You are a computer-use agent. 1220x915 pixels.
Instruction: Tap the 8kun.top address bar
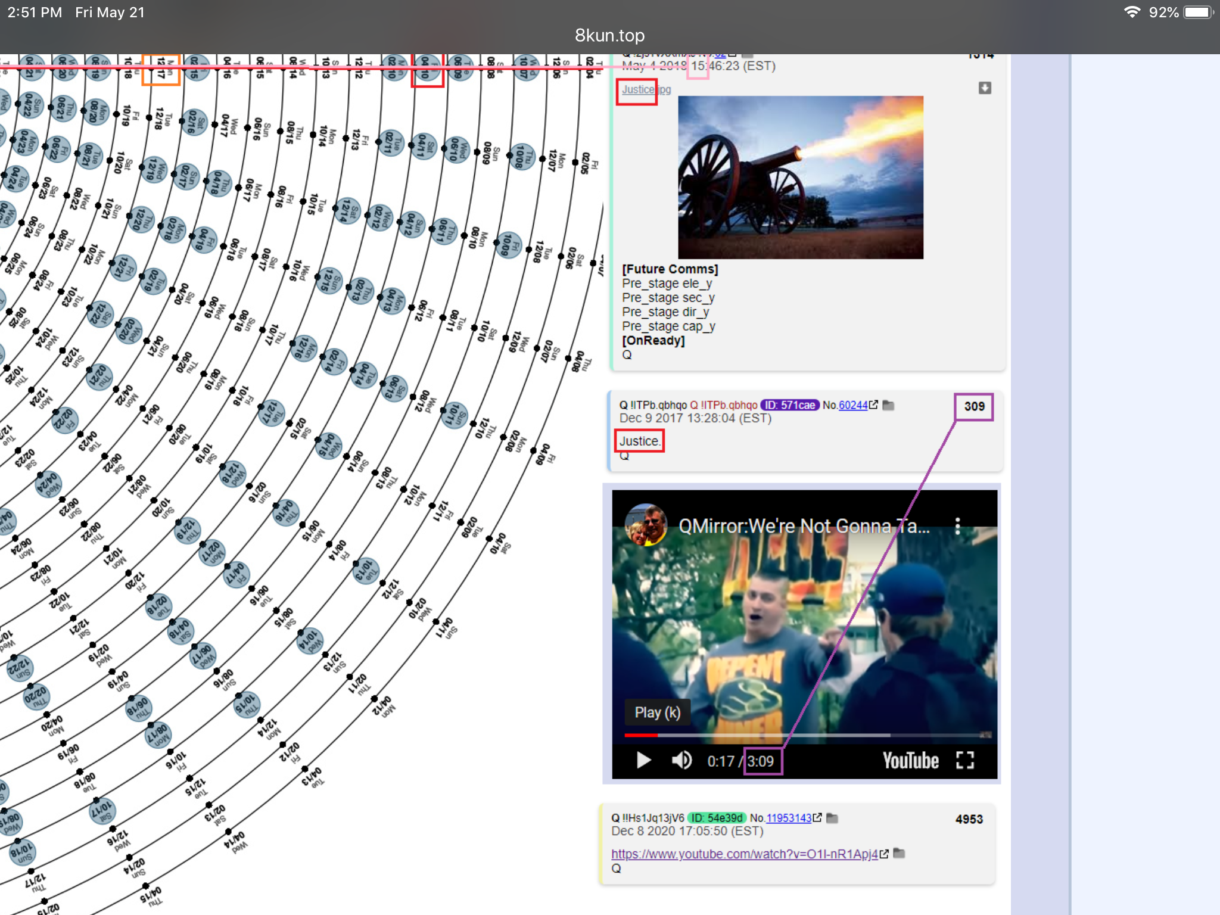pos(609,35)
